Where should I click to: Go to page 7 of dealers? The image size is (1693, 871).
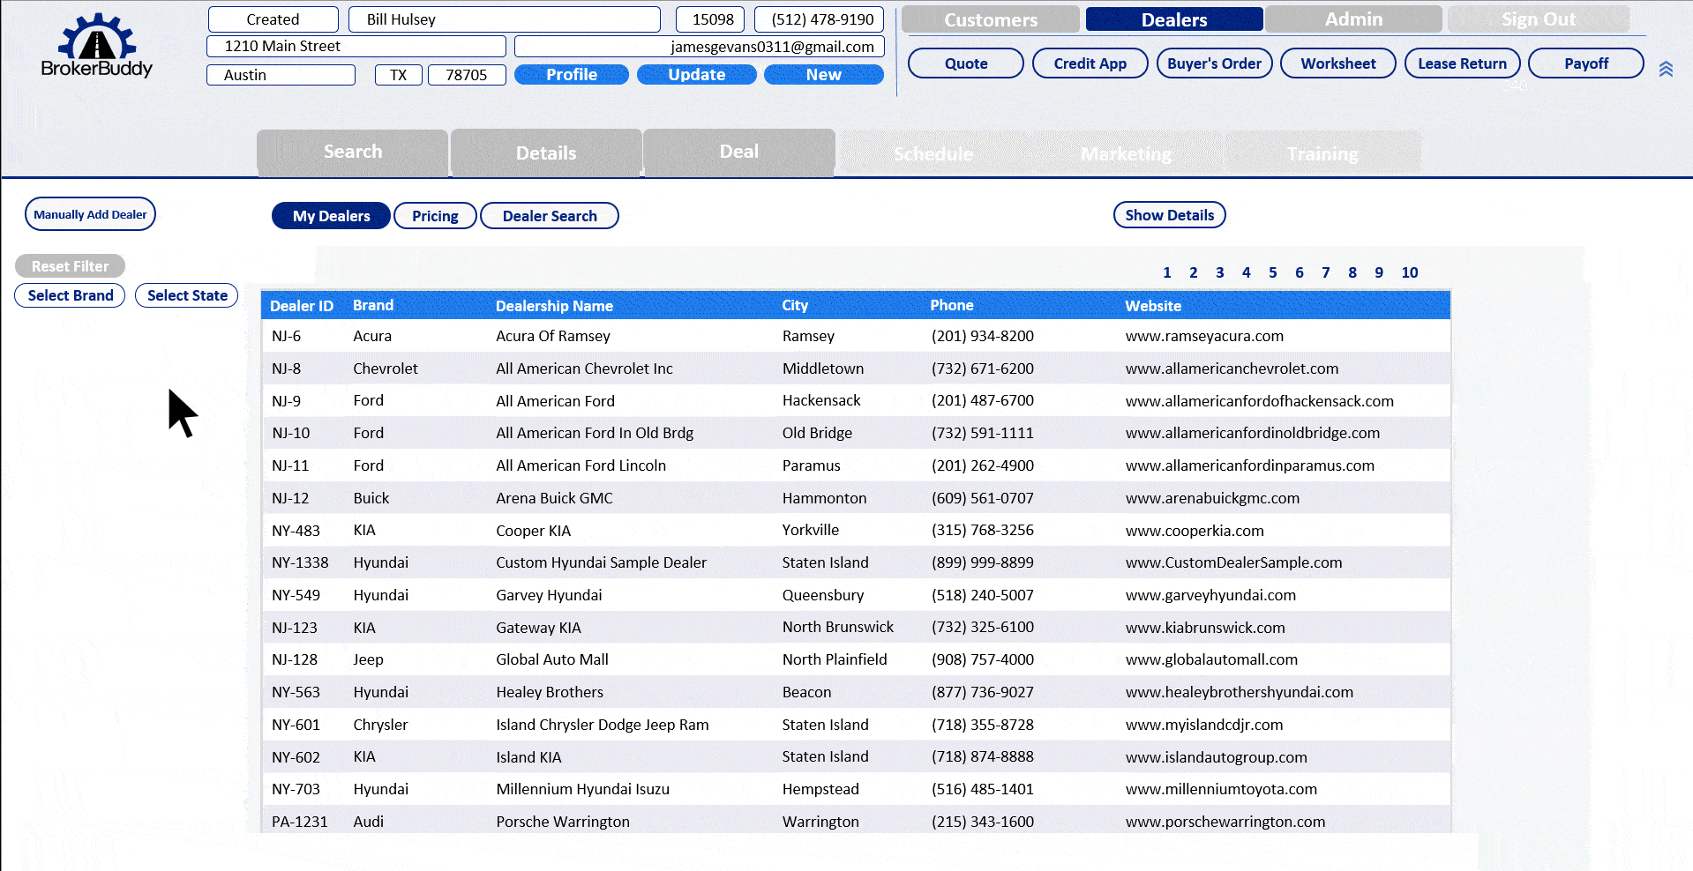click(x=1326, y=272)
